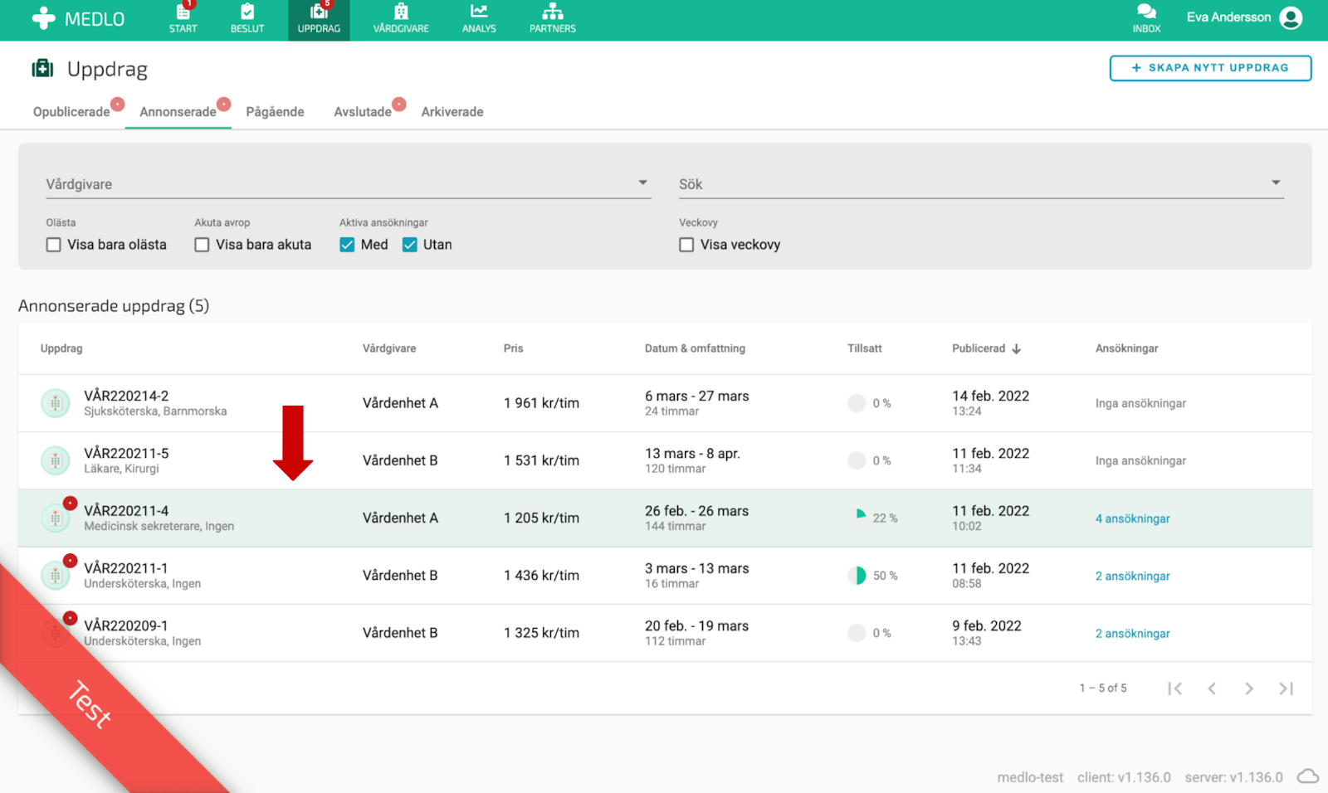Go to previous page of results
The width and height of the screenshot is (1328, 793).
point(1212,688)
